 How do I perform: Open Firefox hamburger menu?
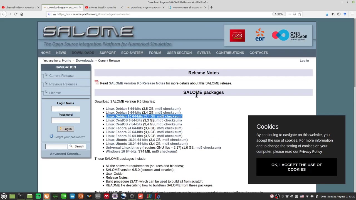352,14
